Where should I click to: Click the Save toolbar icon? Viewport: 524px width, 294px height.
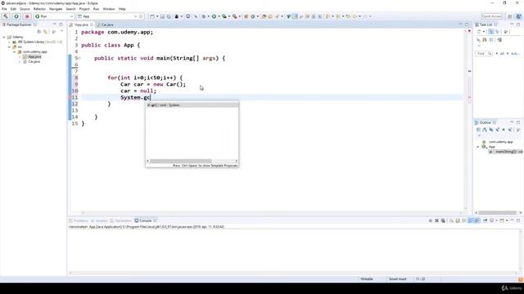[x=162, y=16]
